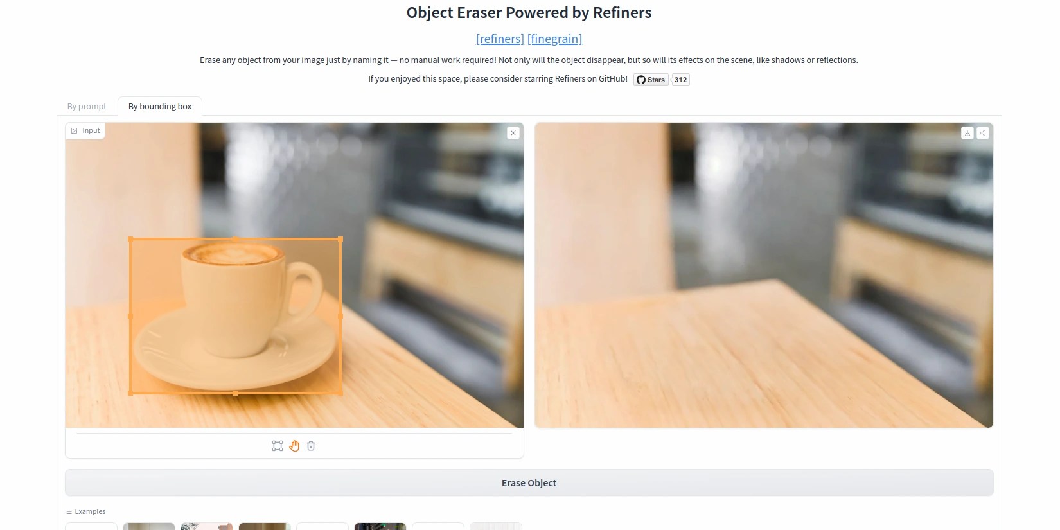Download the erased output image
This screenshot has width=1060, height=530.
pos(967,133)
